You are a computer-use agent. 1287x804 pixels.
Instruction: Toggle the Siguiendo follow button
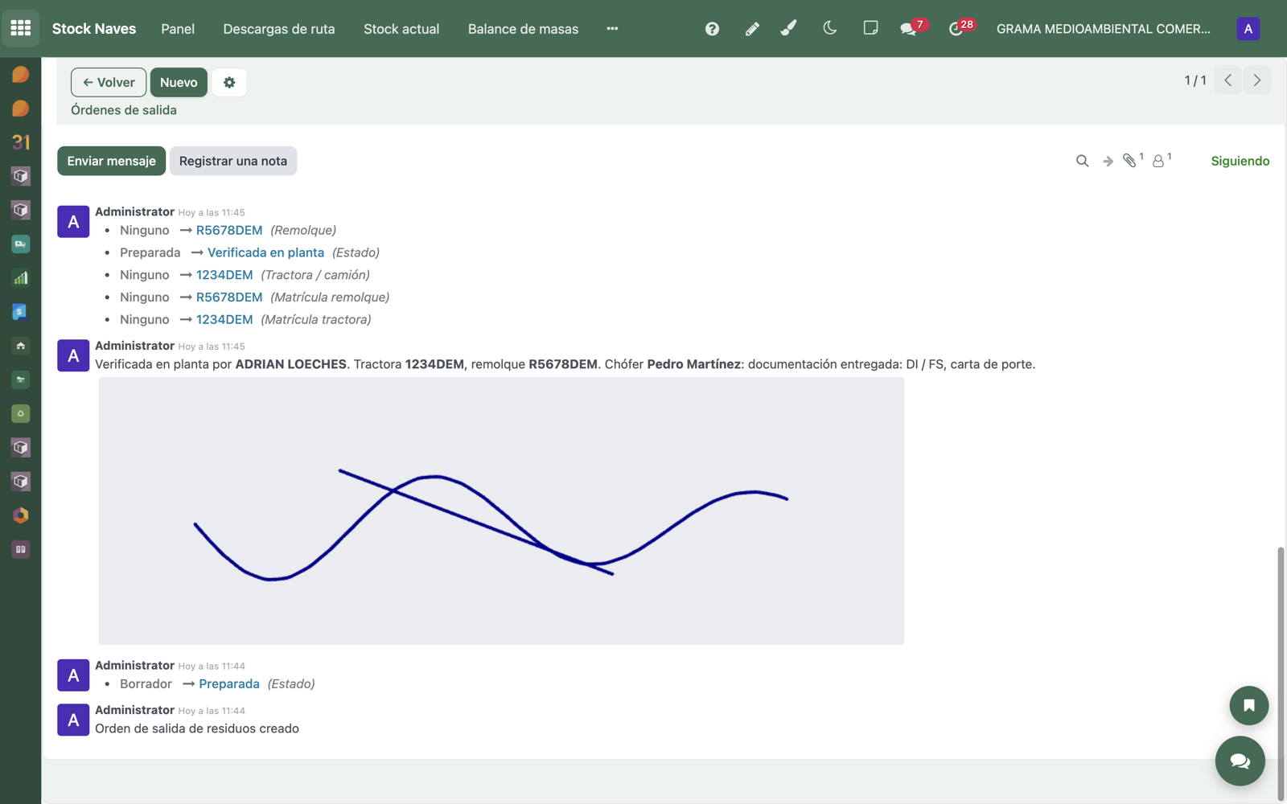pos(1240,161)
